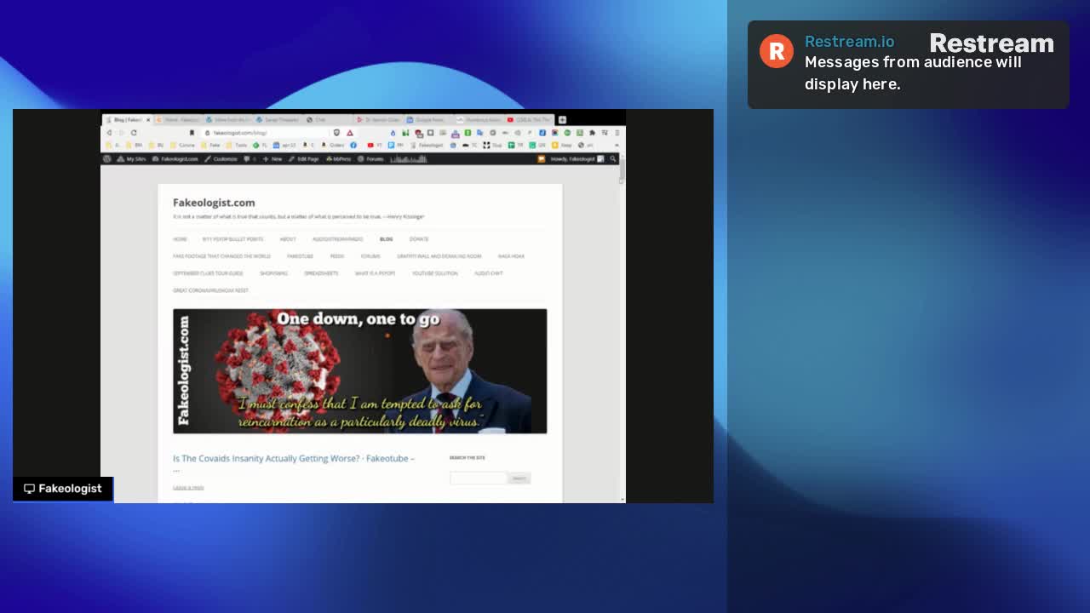Screen dimensions: 1090x613
Task: Click the bookmark icon beside address bar
Action: (192, 133)
